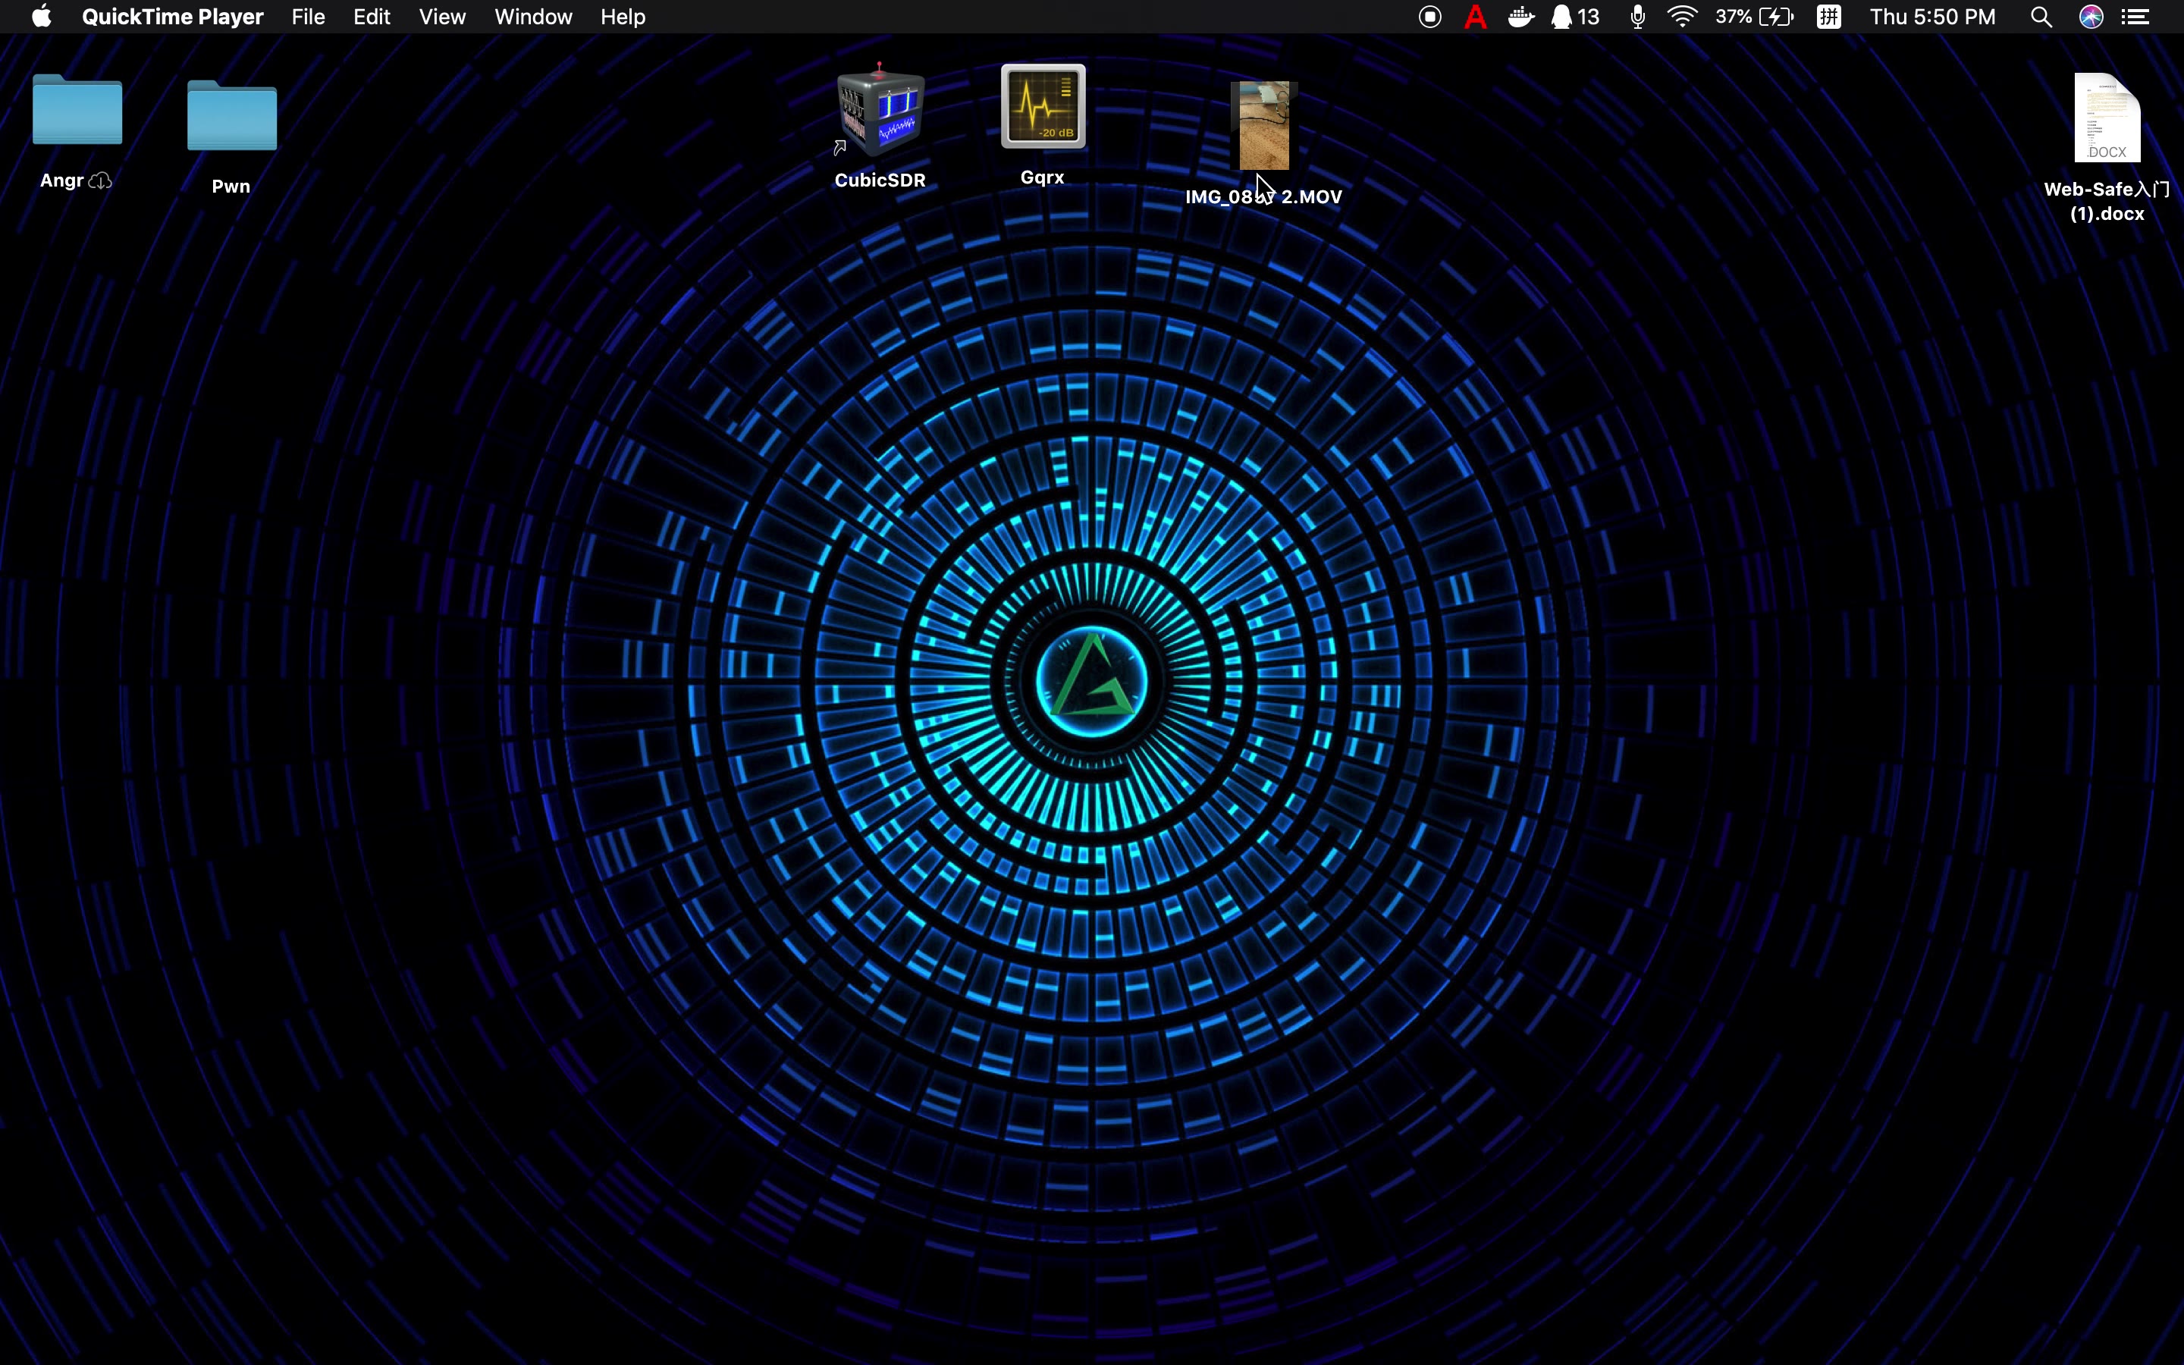Viewport: 2184px width, 1365px height.
Task: Select the Pwn folder on desktop
Action: [232, 115]
